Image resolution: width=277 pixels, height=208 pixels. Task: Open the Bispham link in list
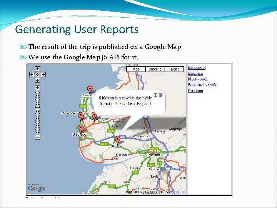click(x=195, y=73)
